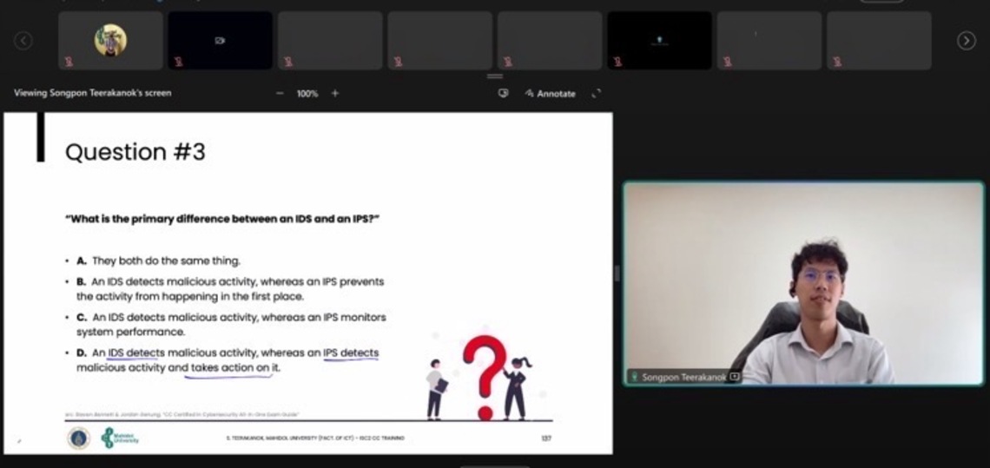Zoom in shared screen with plus button
The width and height of the screenshot is (990, 468).
pos(335,94)
